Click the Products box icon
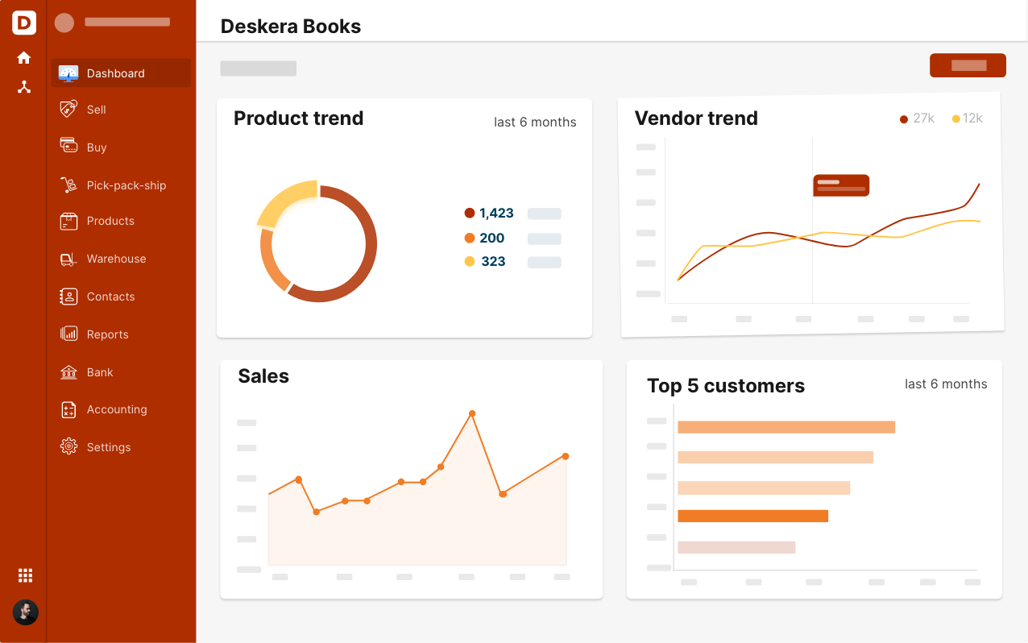The image size is (1028, 643). [x=68, y=221]
